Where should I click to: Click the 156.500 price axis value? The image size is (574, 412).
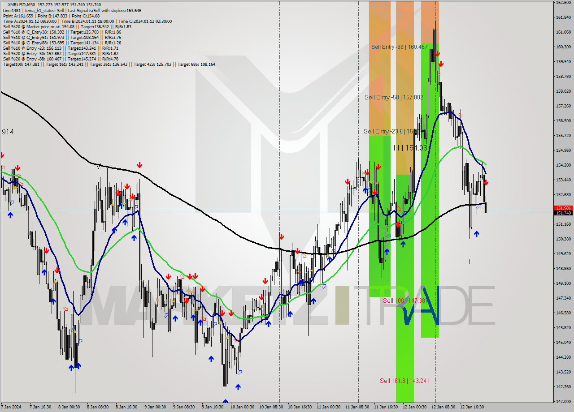coord(563,121)
